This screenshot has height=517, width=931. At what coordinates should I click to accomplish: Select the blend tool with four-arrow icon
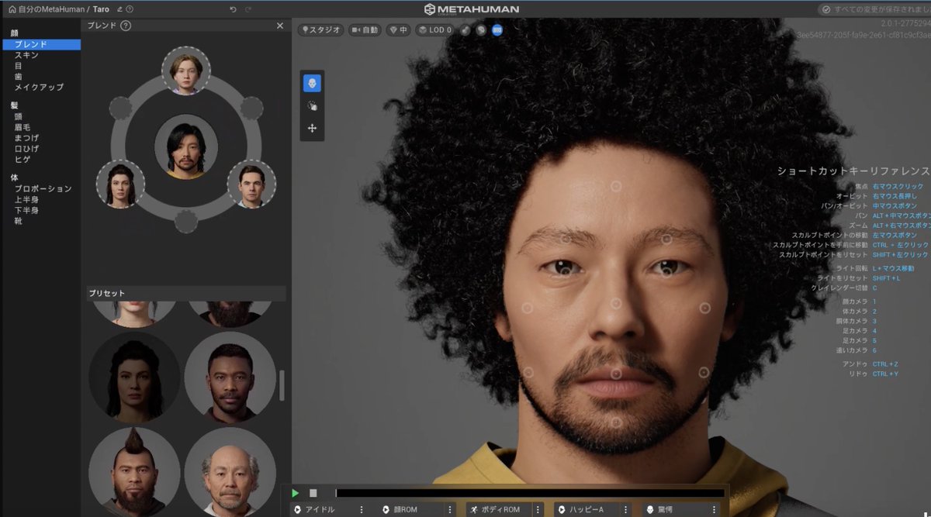point(312,128)
